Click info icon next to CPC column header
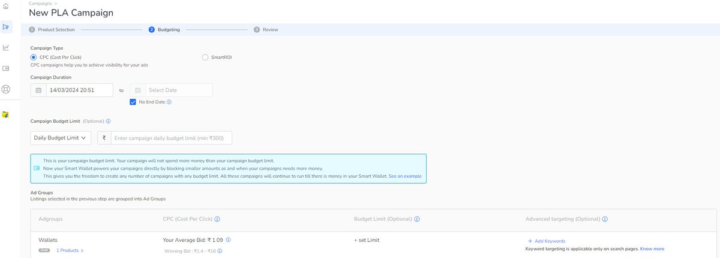This screenshot has height=258, width=720. tap(217, 219)
